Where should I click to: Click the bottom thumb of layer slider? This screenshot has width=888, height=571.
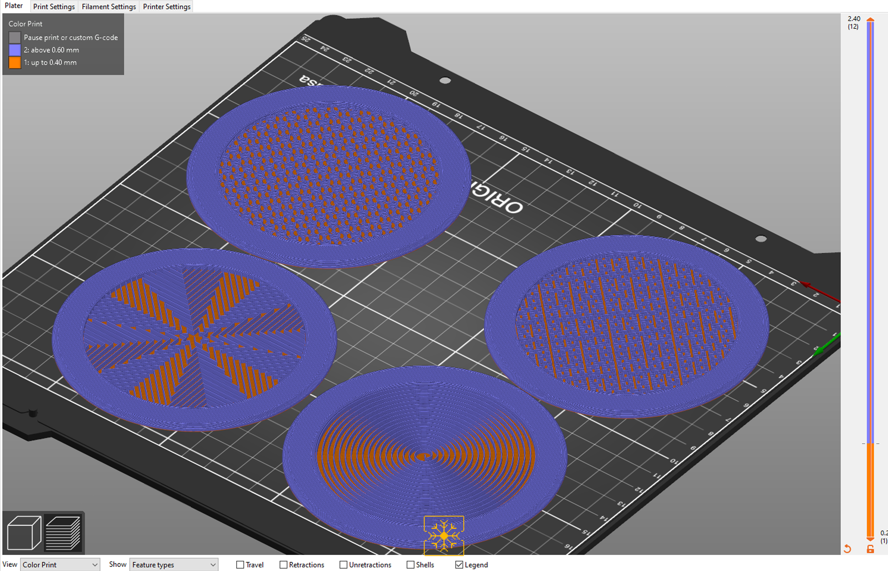870,538
